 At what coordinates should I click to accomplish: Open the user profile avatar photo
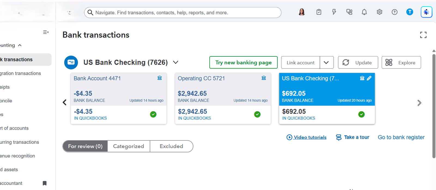click(302, 12)
